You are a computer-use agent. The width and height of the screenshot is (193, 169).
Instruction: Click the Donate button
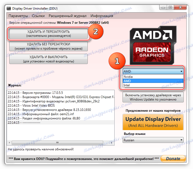173,159
